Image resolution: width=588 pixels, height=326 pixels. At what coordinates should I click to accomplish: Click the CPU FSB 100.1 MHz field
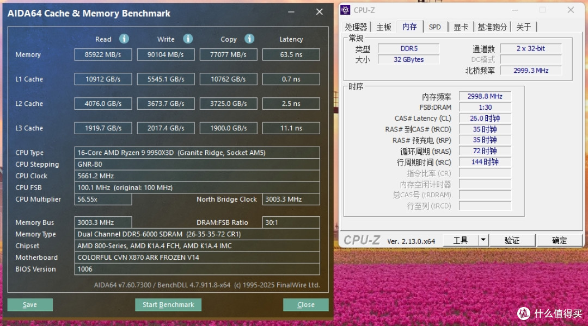197,187
